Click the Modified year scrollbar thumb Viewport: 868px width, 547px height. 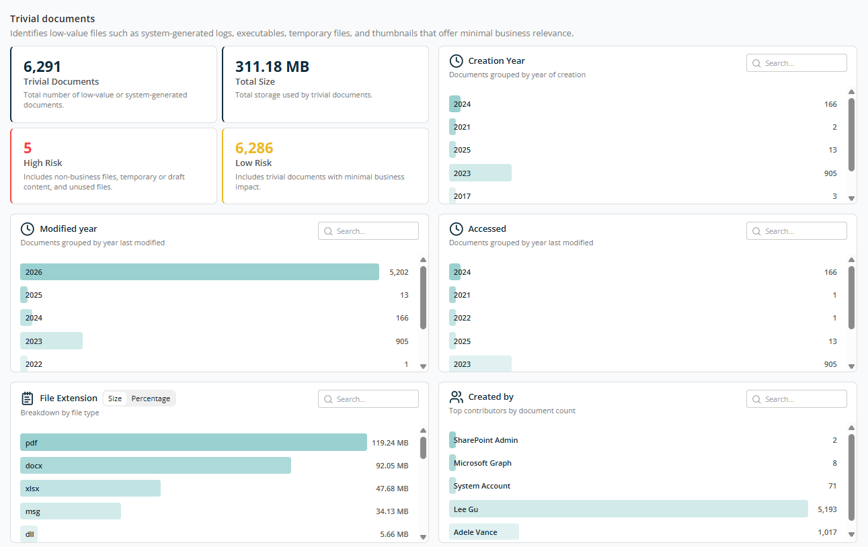[x=424, y=298]
